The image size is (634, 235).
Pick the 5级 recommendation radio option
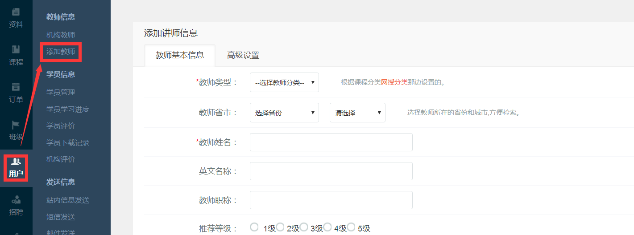tap(351, 227)
